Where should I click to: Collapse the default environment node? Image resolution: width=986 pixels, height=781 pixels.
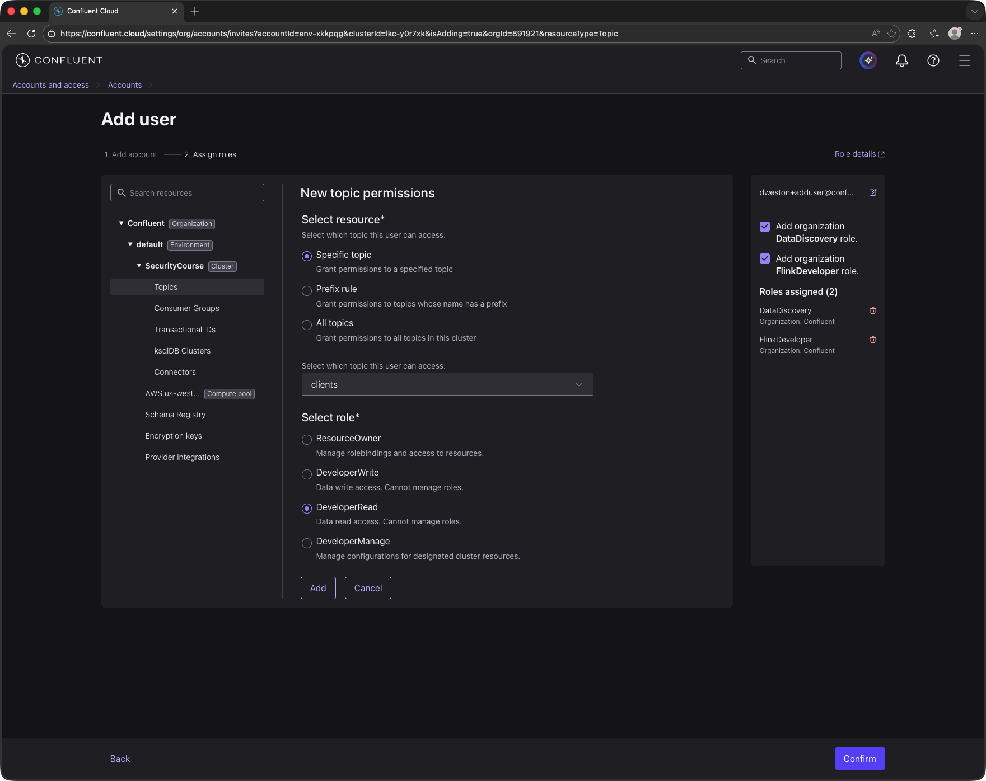(130, 244)
